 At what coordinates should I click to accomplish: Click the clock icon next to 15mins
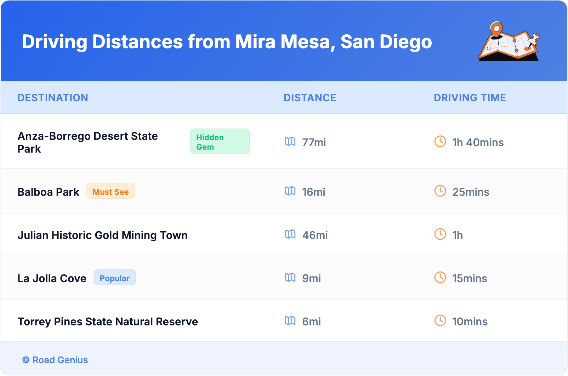[x=440, y=278]
